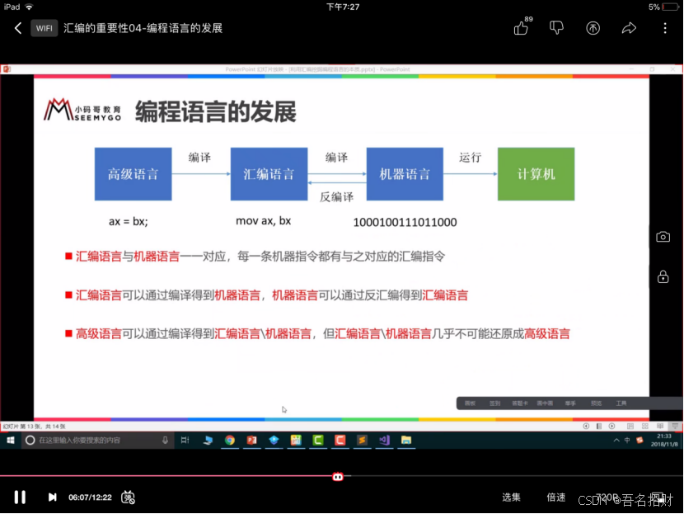
Task: Share the video via the arrow icon
Action: (629, 28)
